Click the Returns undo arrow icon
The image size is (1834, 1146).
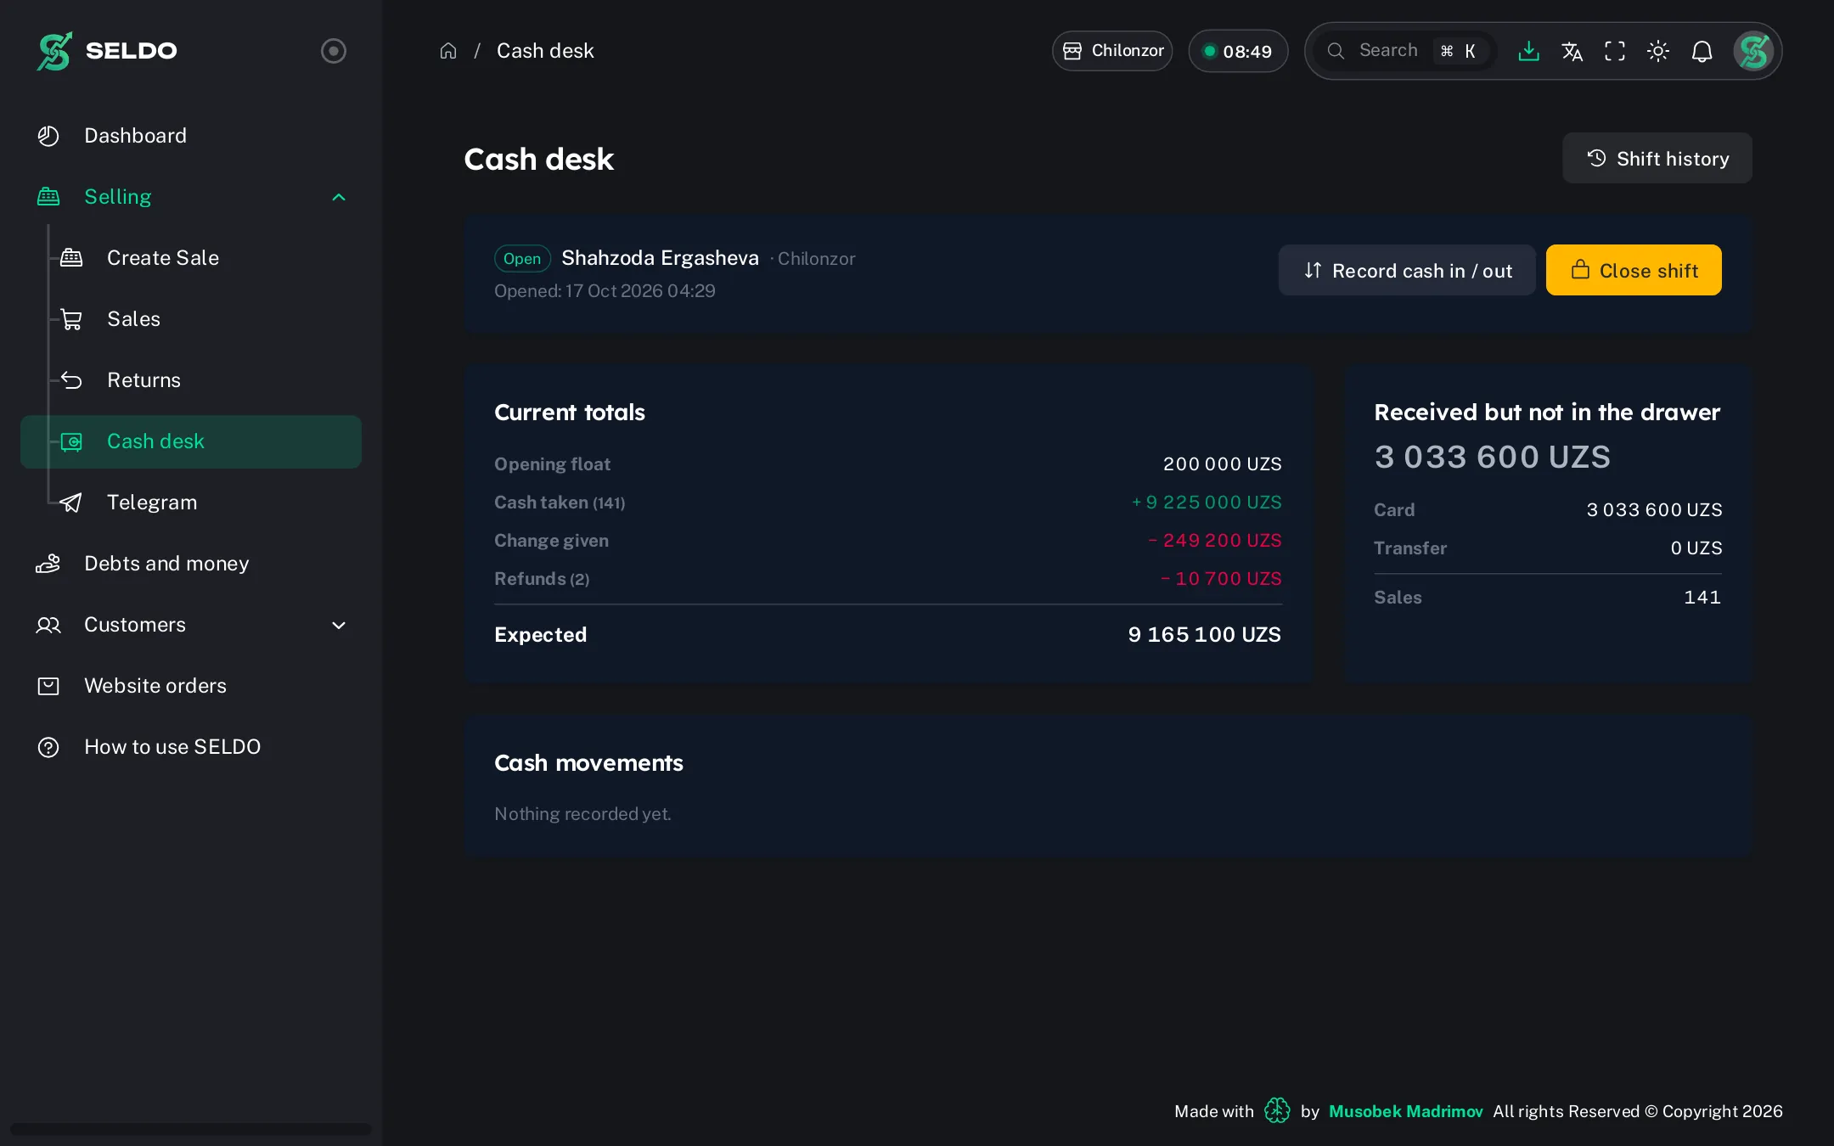[71, 380]
